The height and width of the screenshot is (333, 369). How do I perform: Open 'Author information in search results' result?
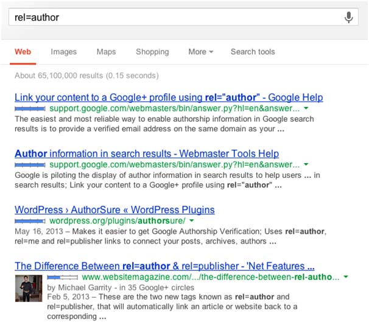pyautogui.click(x=147, y=153)
